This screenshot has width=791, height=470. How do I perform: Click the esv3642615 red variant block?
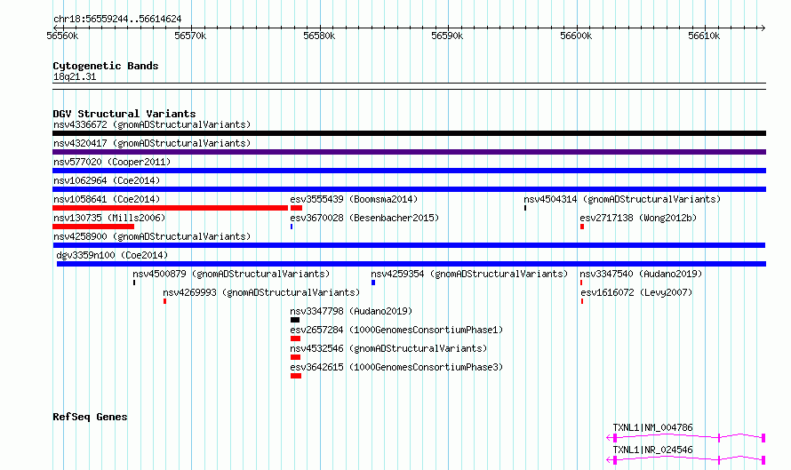pyautogui.click(x=296, y=376)
